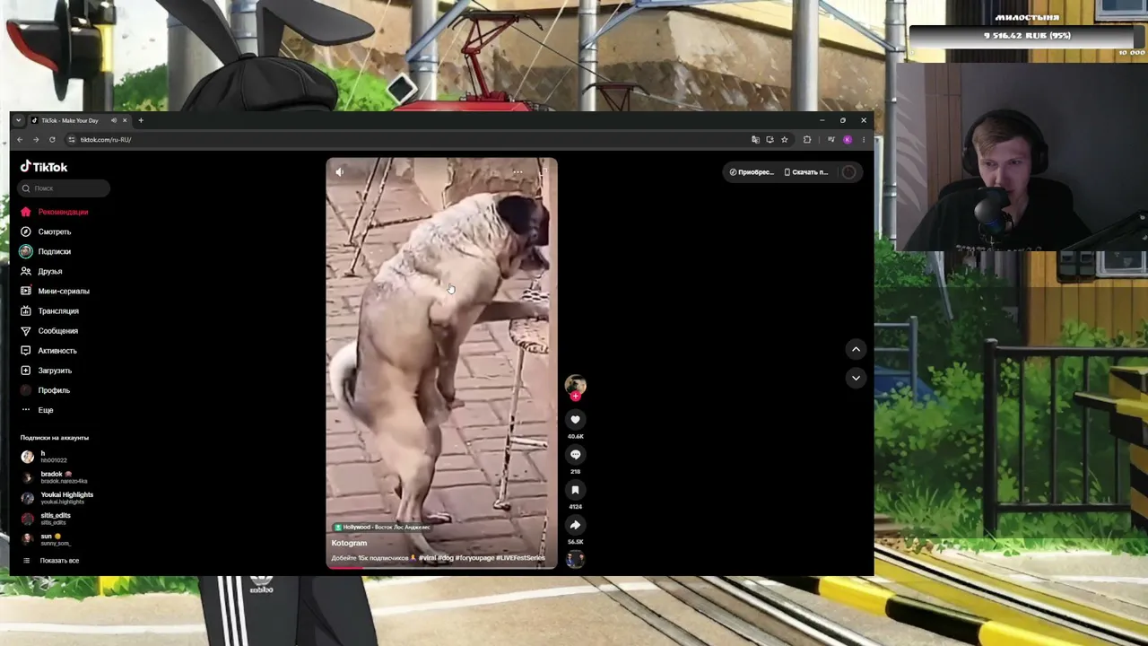Open the spinning music disc icon

576,559
